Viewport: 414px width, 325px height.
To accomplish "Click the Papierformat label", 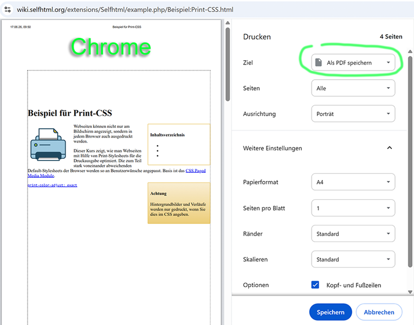I will [x=261, y=182].
